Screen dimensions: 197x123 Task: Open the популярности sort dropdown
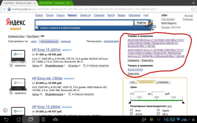click(x=49, y=41)
